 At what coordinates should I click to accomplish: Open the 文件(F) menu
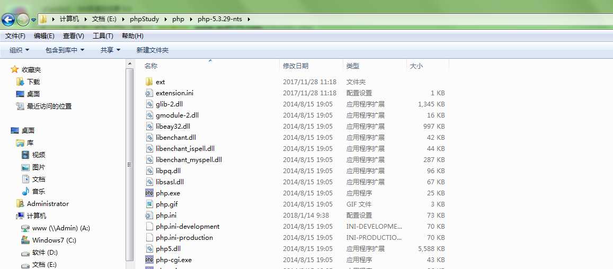pos(15,36)
